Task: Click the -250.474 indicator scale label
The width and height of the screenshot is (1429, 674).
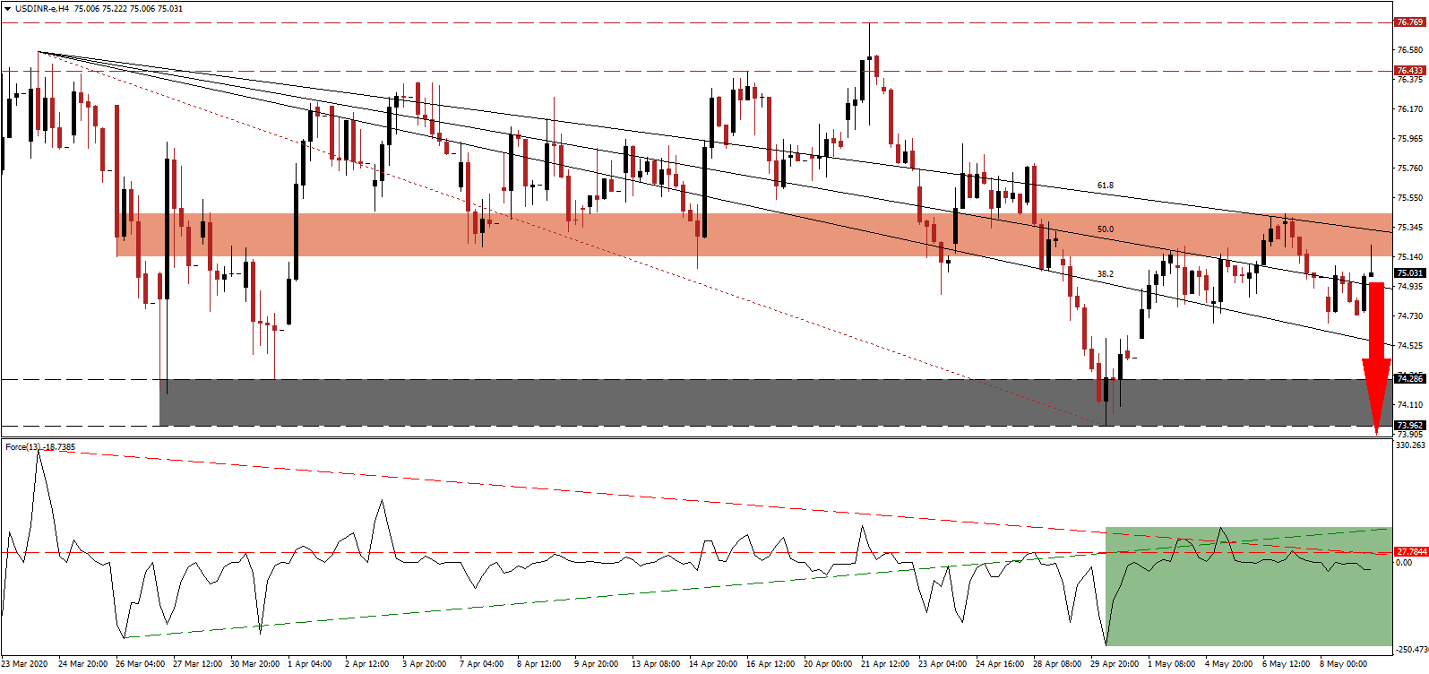Action: coord(1411,650)
